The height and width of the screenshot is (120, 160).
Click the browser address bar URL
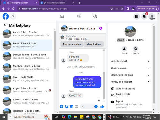(44, 9)
